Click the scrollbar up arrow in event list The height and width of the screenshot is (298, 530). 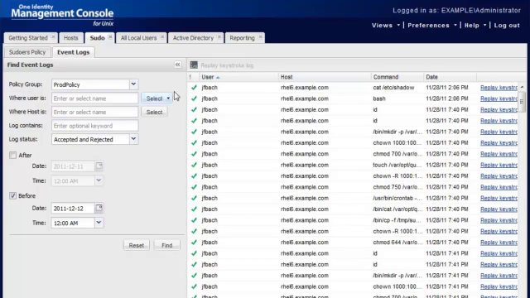click(522, 87)
